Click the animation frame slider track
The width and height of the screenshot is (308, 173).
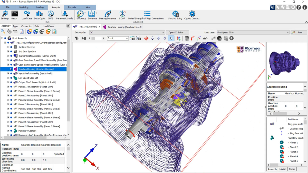97,38
